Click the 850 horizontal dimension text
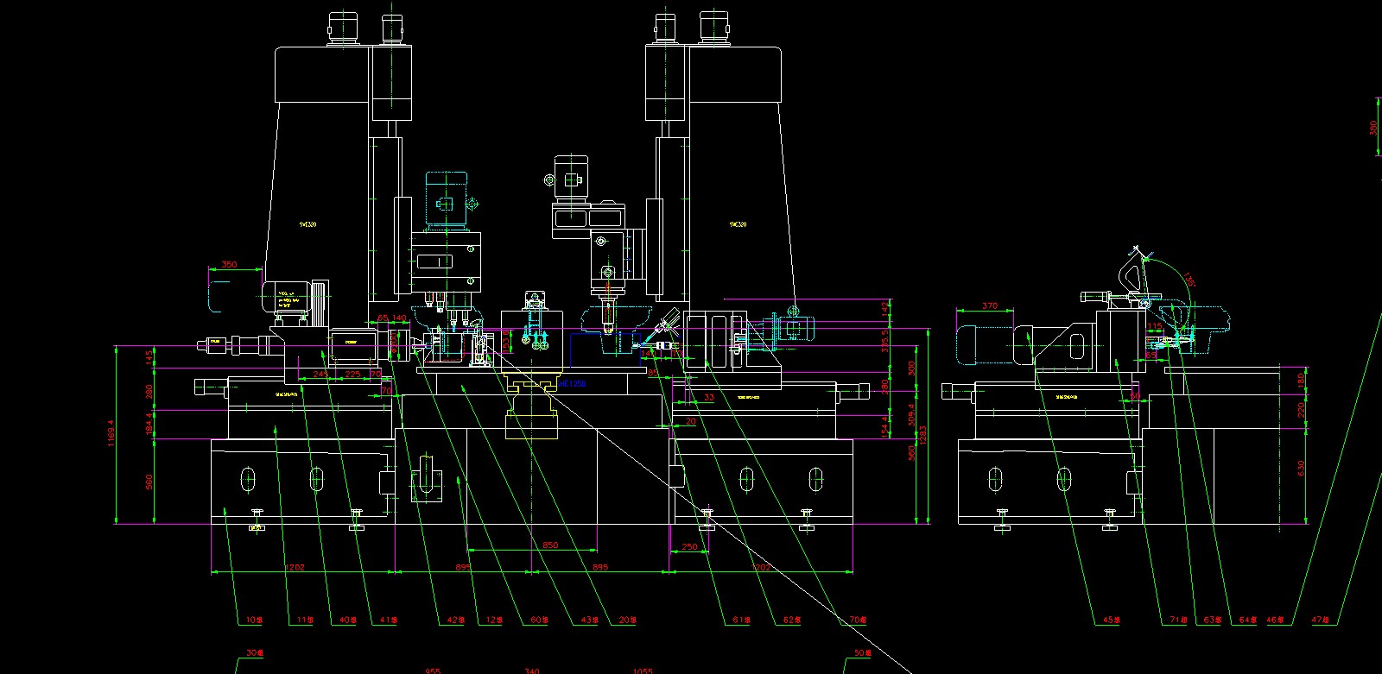Image resolution: width=1382 pixels, height=674 pixels. tap(550, 545)
